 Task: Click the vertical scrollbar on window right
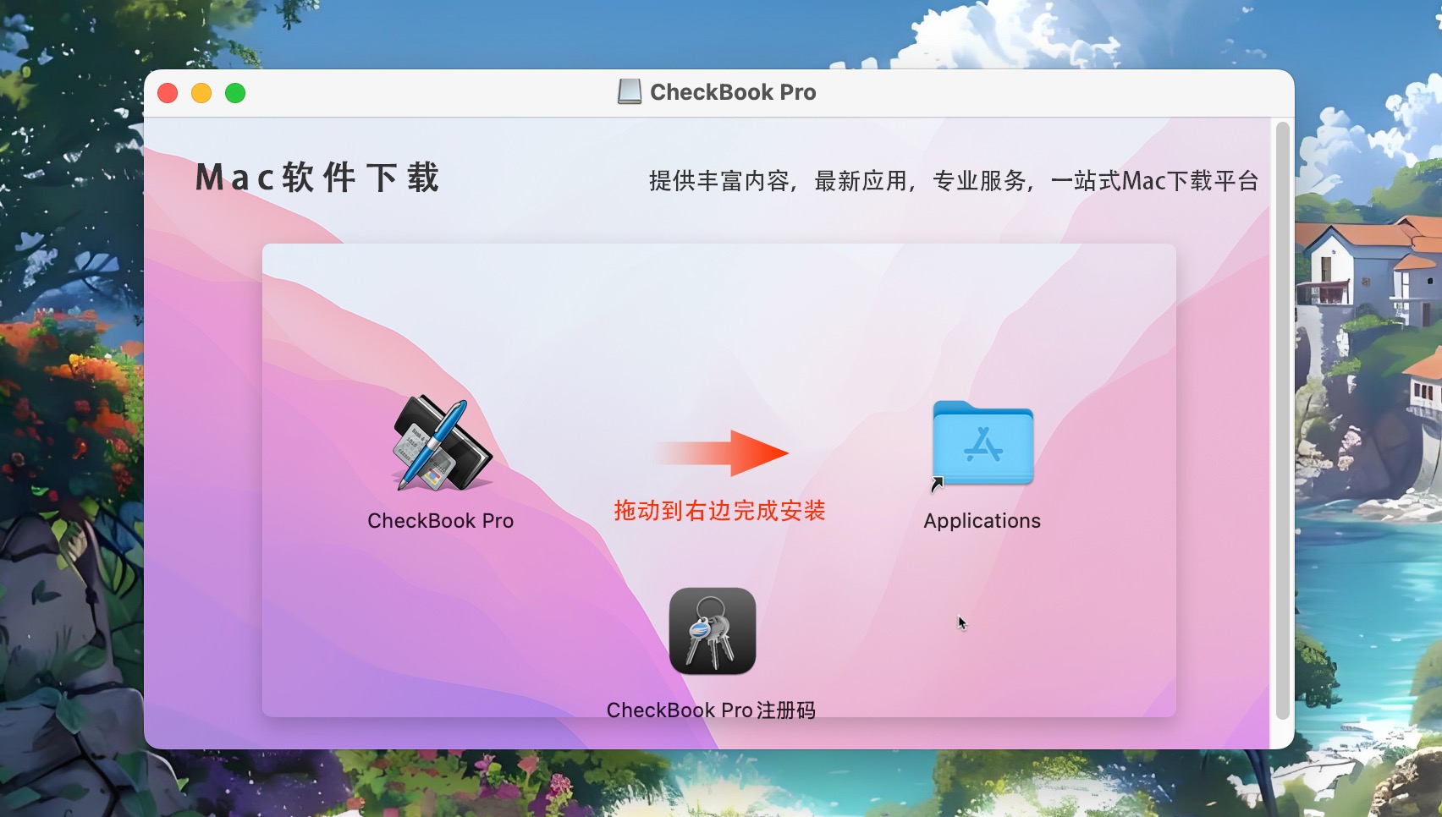[1282, 420]
